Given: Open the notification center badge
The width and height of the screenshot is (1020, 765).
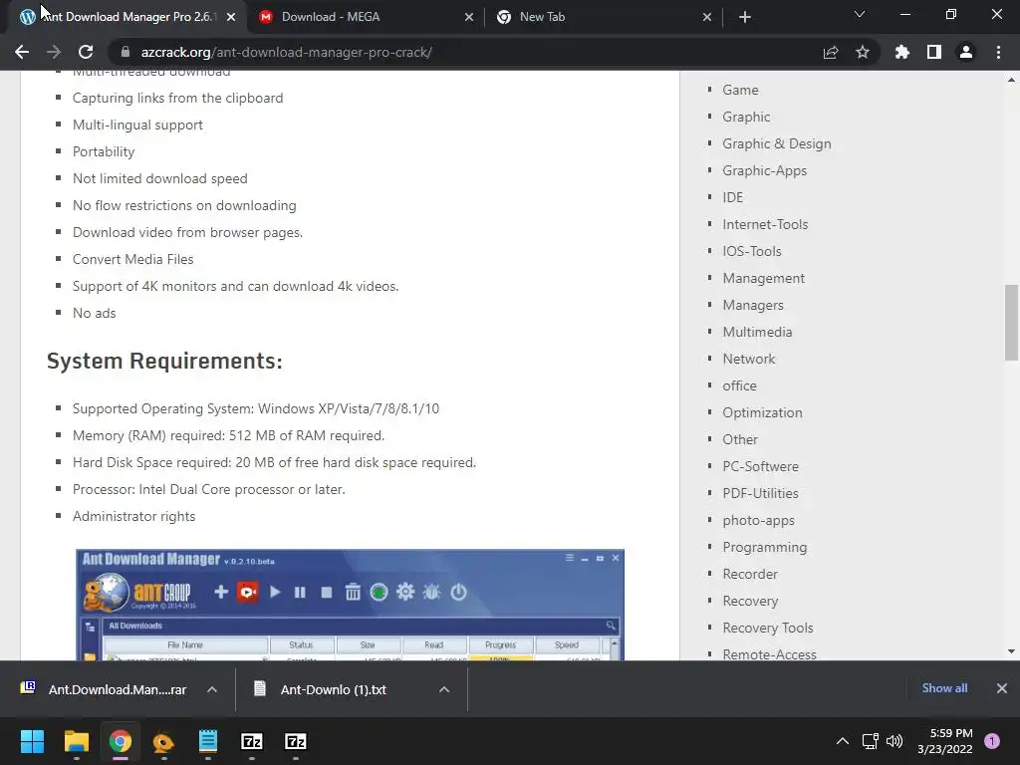Looking at the screenshot, I should click(992, 741).
